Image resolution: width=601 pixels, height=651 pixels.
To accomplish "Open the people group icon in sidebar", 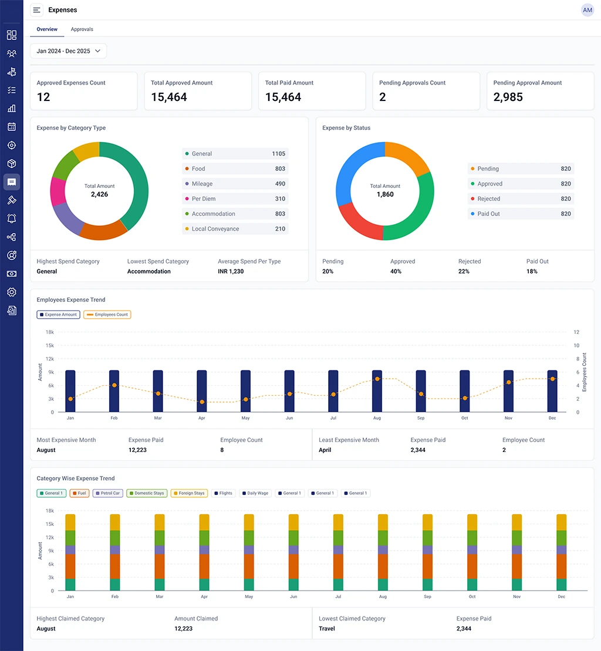I will click(x=12, y=53).
